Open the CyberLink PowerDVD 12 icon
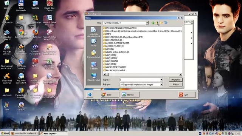The height and width of the screenshot is (136, 242). coord(35,49)
